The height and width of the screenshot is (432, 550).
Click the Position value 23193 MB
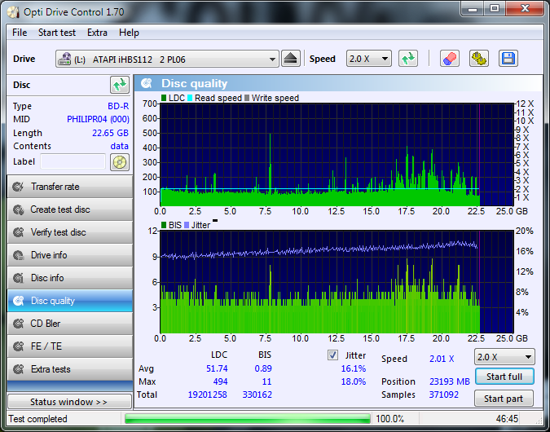tap(449, 381)
